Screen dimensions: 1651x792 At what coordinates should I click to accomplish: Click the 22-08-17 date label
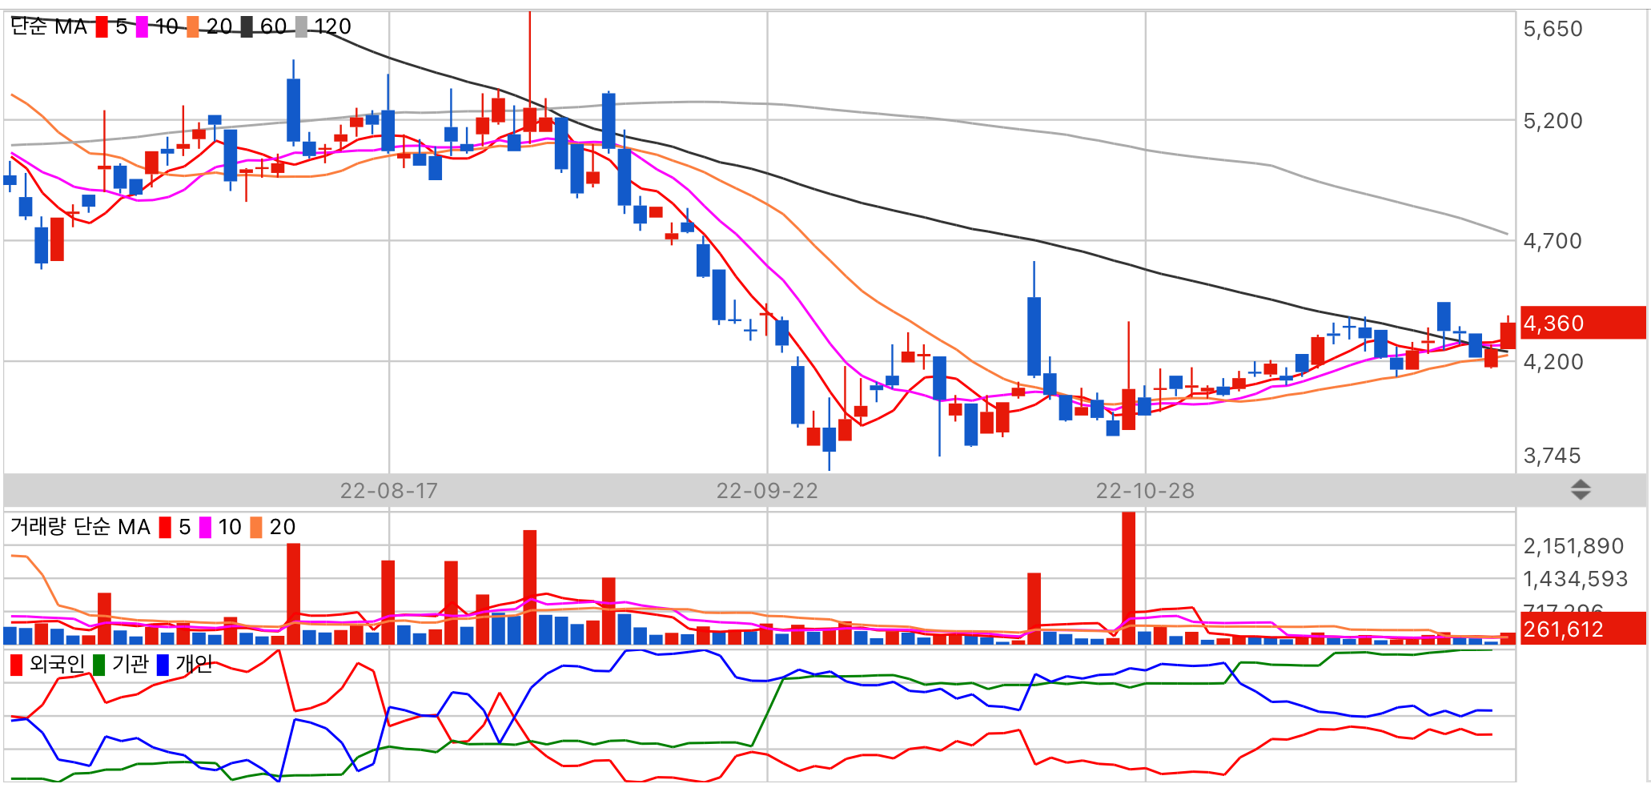pos(389,490)
